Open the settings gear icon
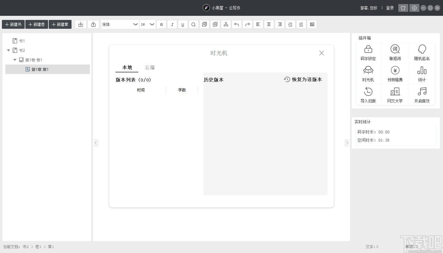Screen dimensions: 443x253 pyautogui.click(x=414, y=8)
